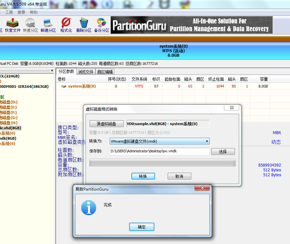
Task: Click the disk icon beside system系统(0)
Action: click(64, 86)
